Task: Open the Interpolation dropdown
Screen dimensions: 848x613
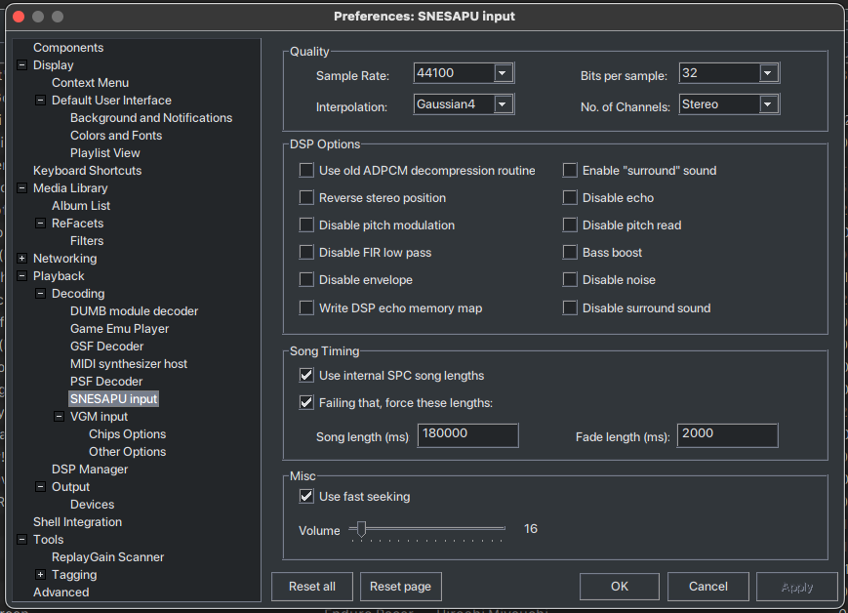Action: click(503, 104)
